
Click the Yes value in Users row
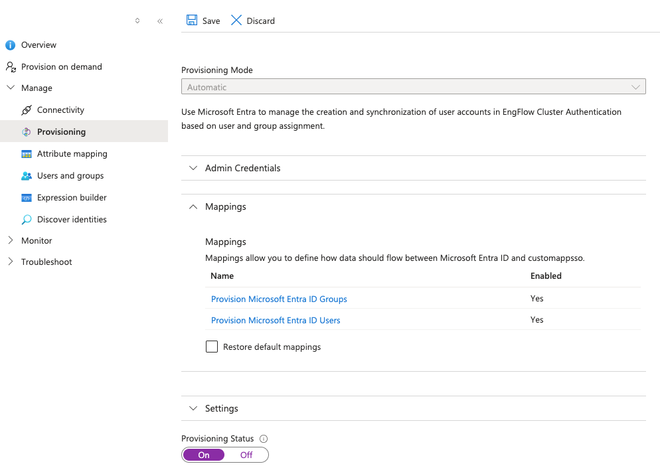(x=536, y=320)
